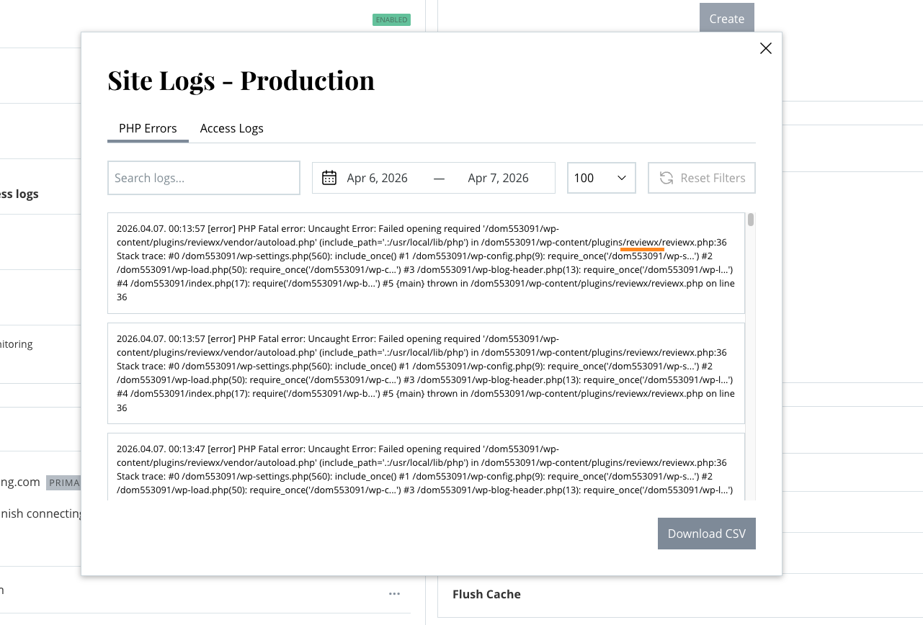Click the green ENABLED badge
This screenshot has height=625, width=923.
391,19
